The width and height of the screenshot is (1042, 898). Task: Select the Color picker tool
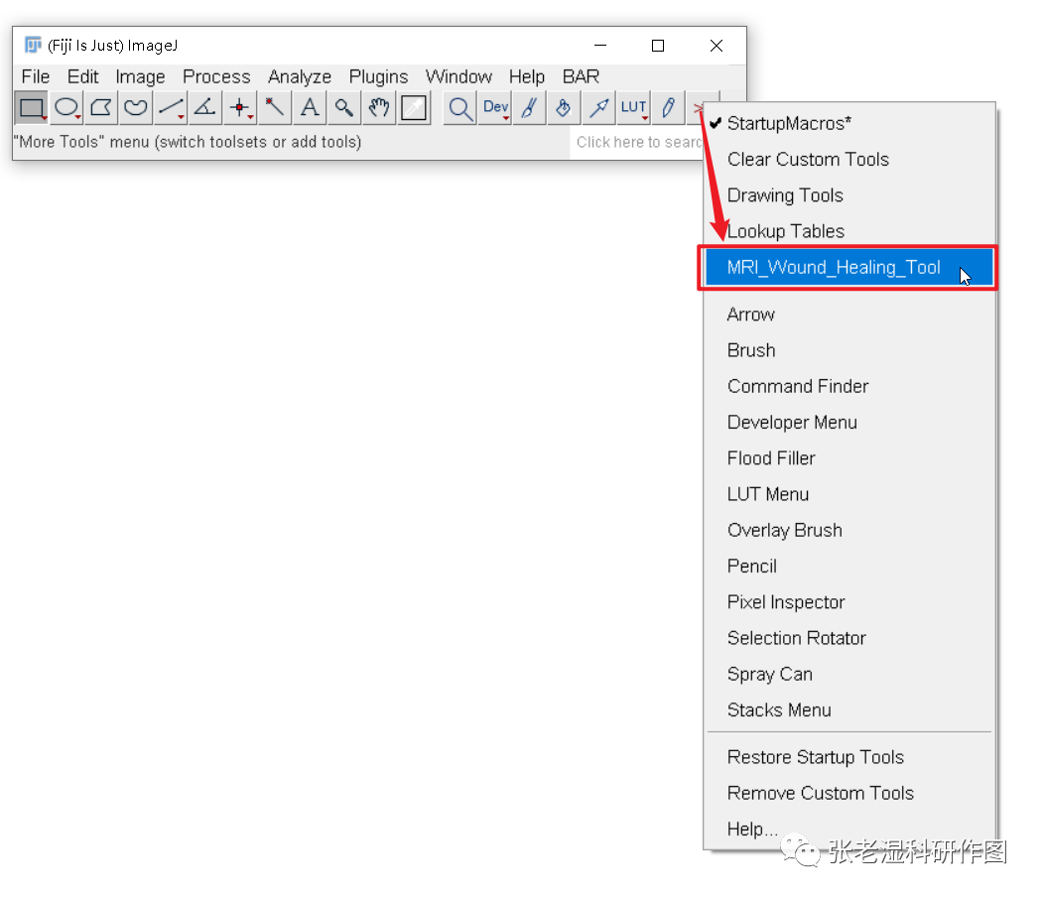[414, 108]
